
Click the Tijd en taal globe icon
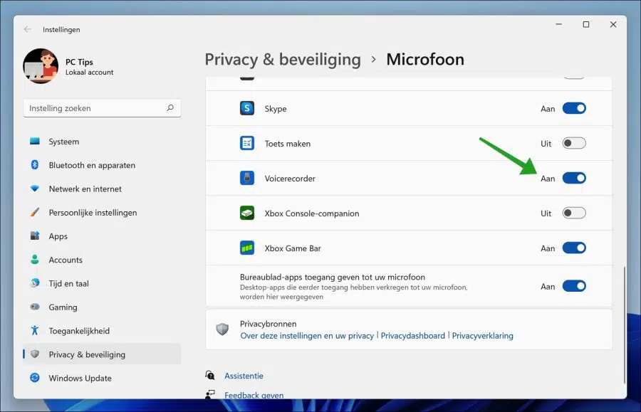click(x=35, y=283)
